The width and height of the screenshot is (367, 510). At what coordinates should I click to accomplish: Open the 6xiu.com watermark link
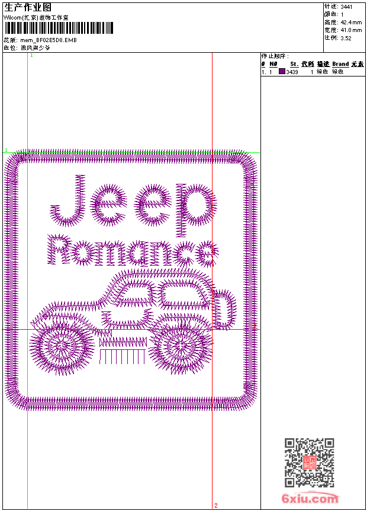310,499
